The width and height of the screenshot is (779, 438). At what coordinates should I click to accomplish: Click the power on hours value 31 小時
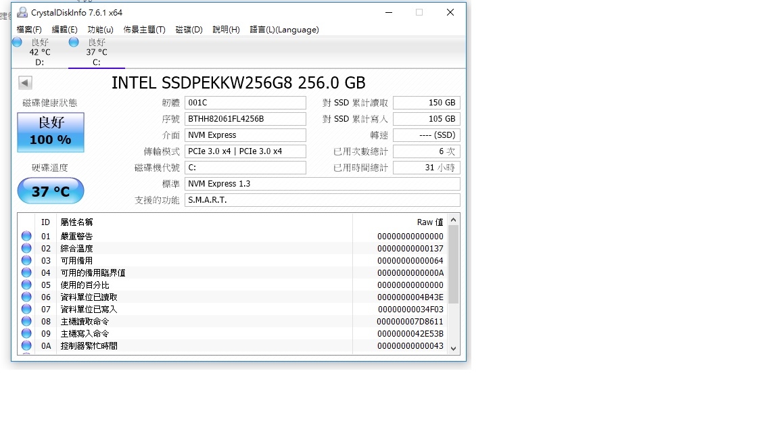tap(427, 168)
